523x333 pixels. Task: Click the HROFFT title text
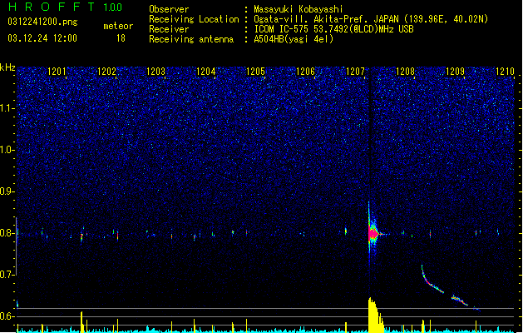click(52, 7)
